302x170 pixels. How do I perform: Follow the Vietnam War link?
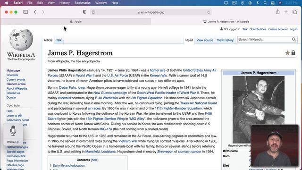(x=128, y=141)
